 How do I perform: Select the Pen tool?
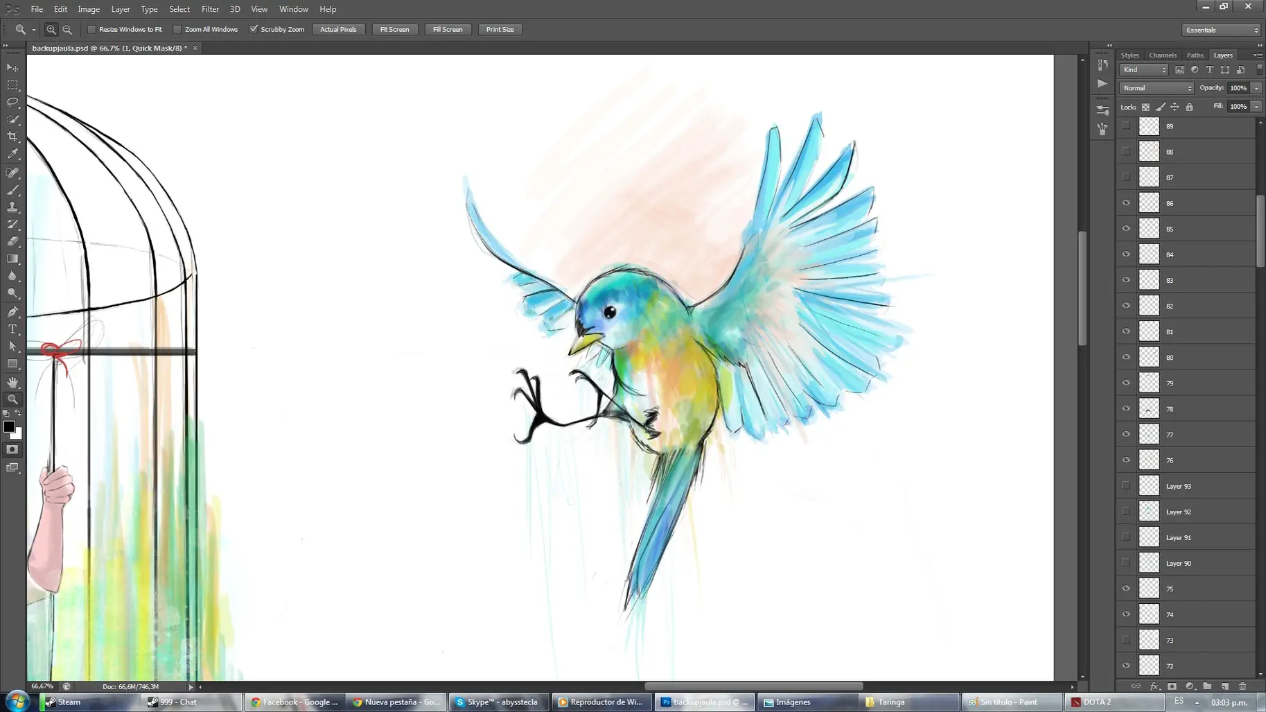[x=12, y=312]
